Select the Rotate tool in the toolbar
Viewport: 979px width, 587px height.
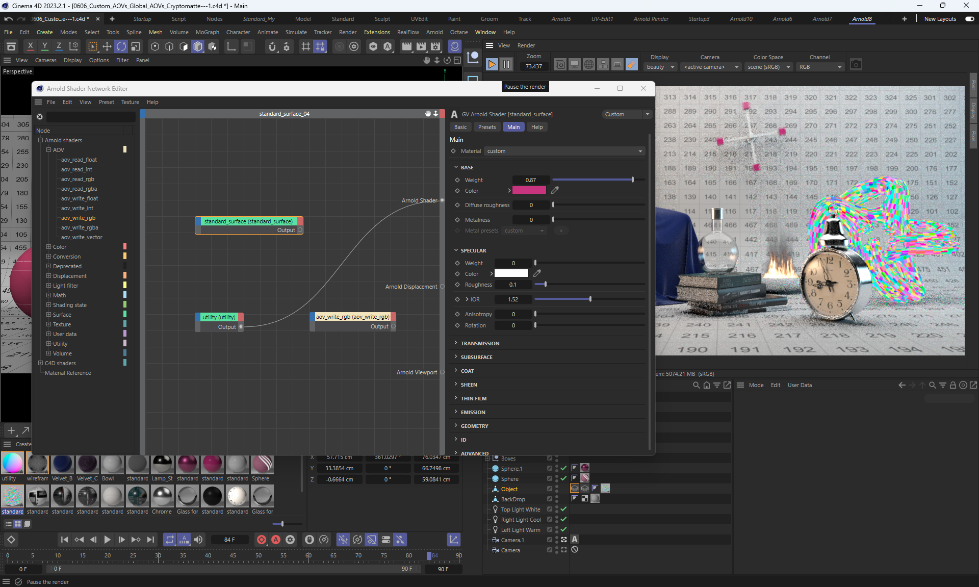[121, 46]
